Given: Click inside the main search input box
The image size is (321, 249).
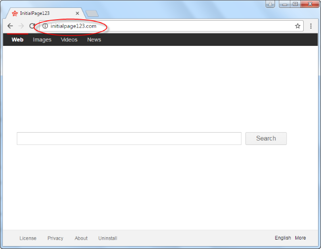Looking at the screenshot, I should (129, 139).
